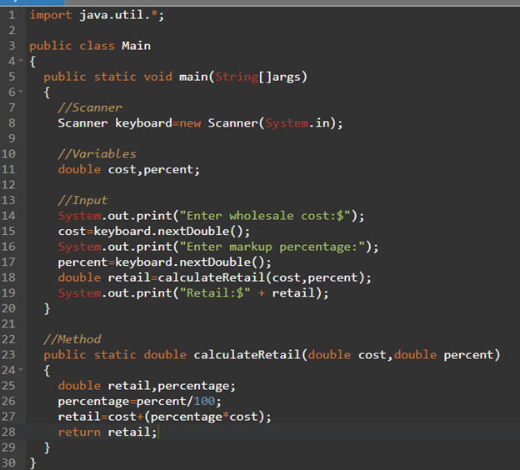Collapse the main method fold at line 6
Screen dimensions: 520x470
(21, 91)
